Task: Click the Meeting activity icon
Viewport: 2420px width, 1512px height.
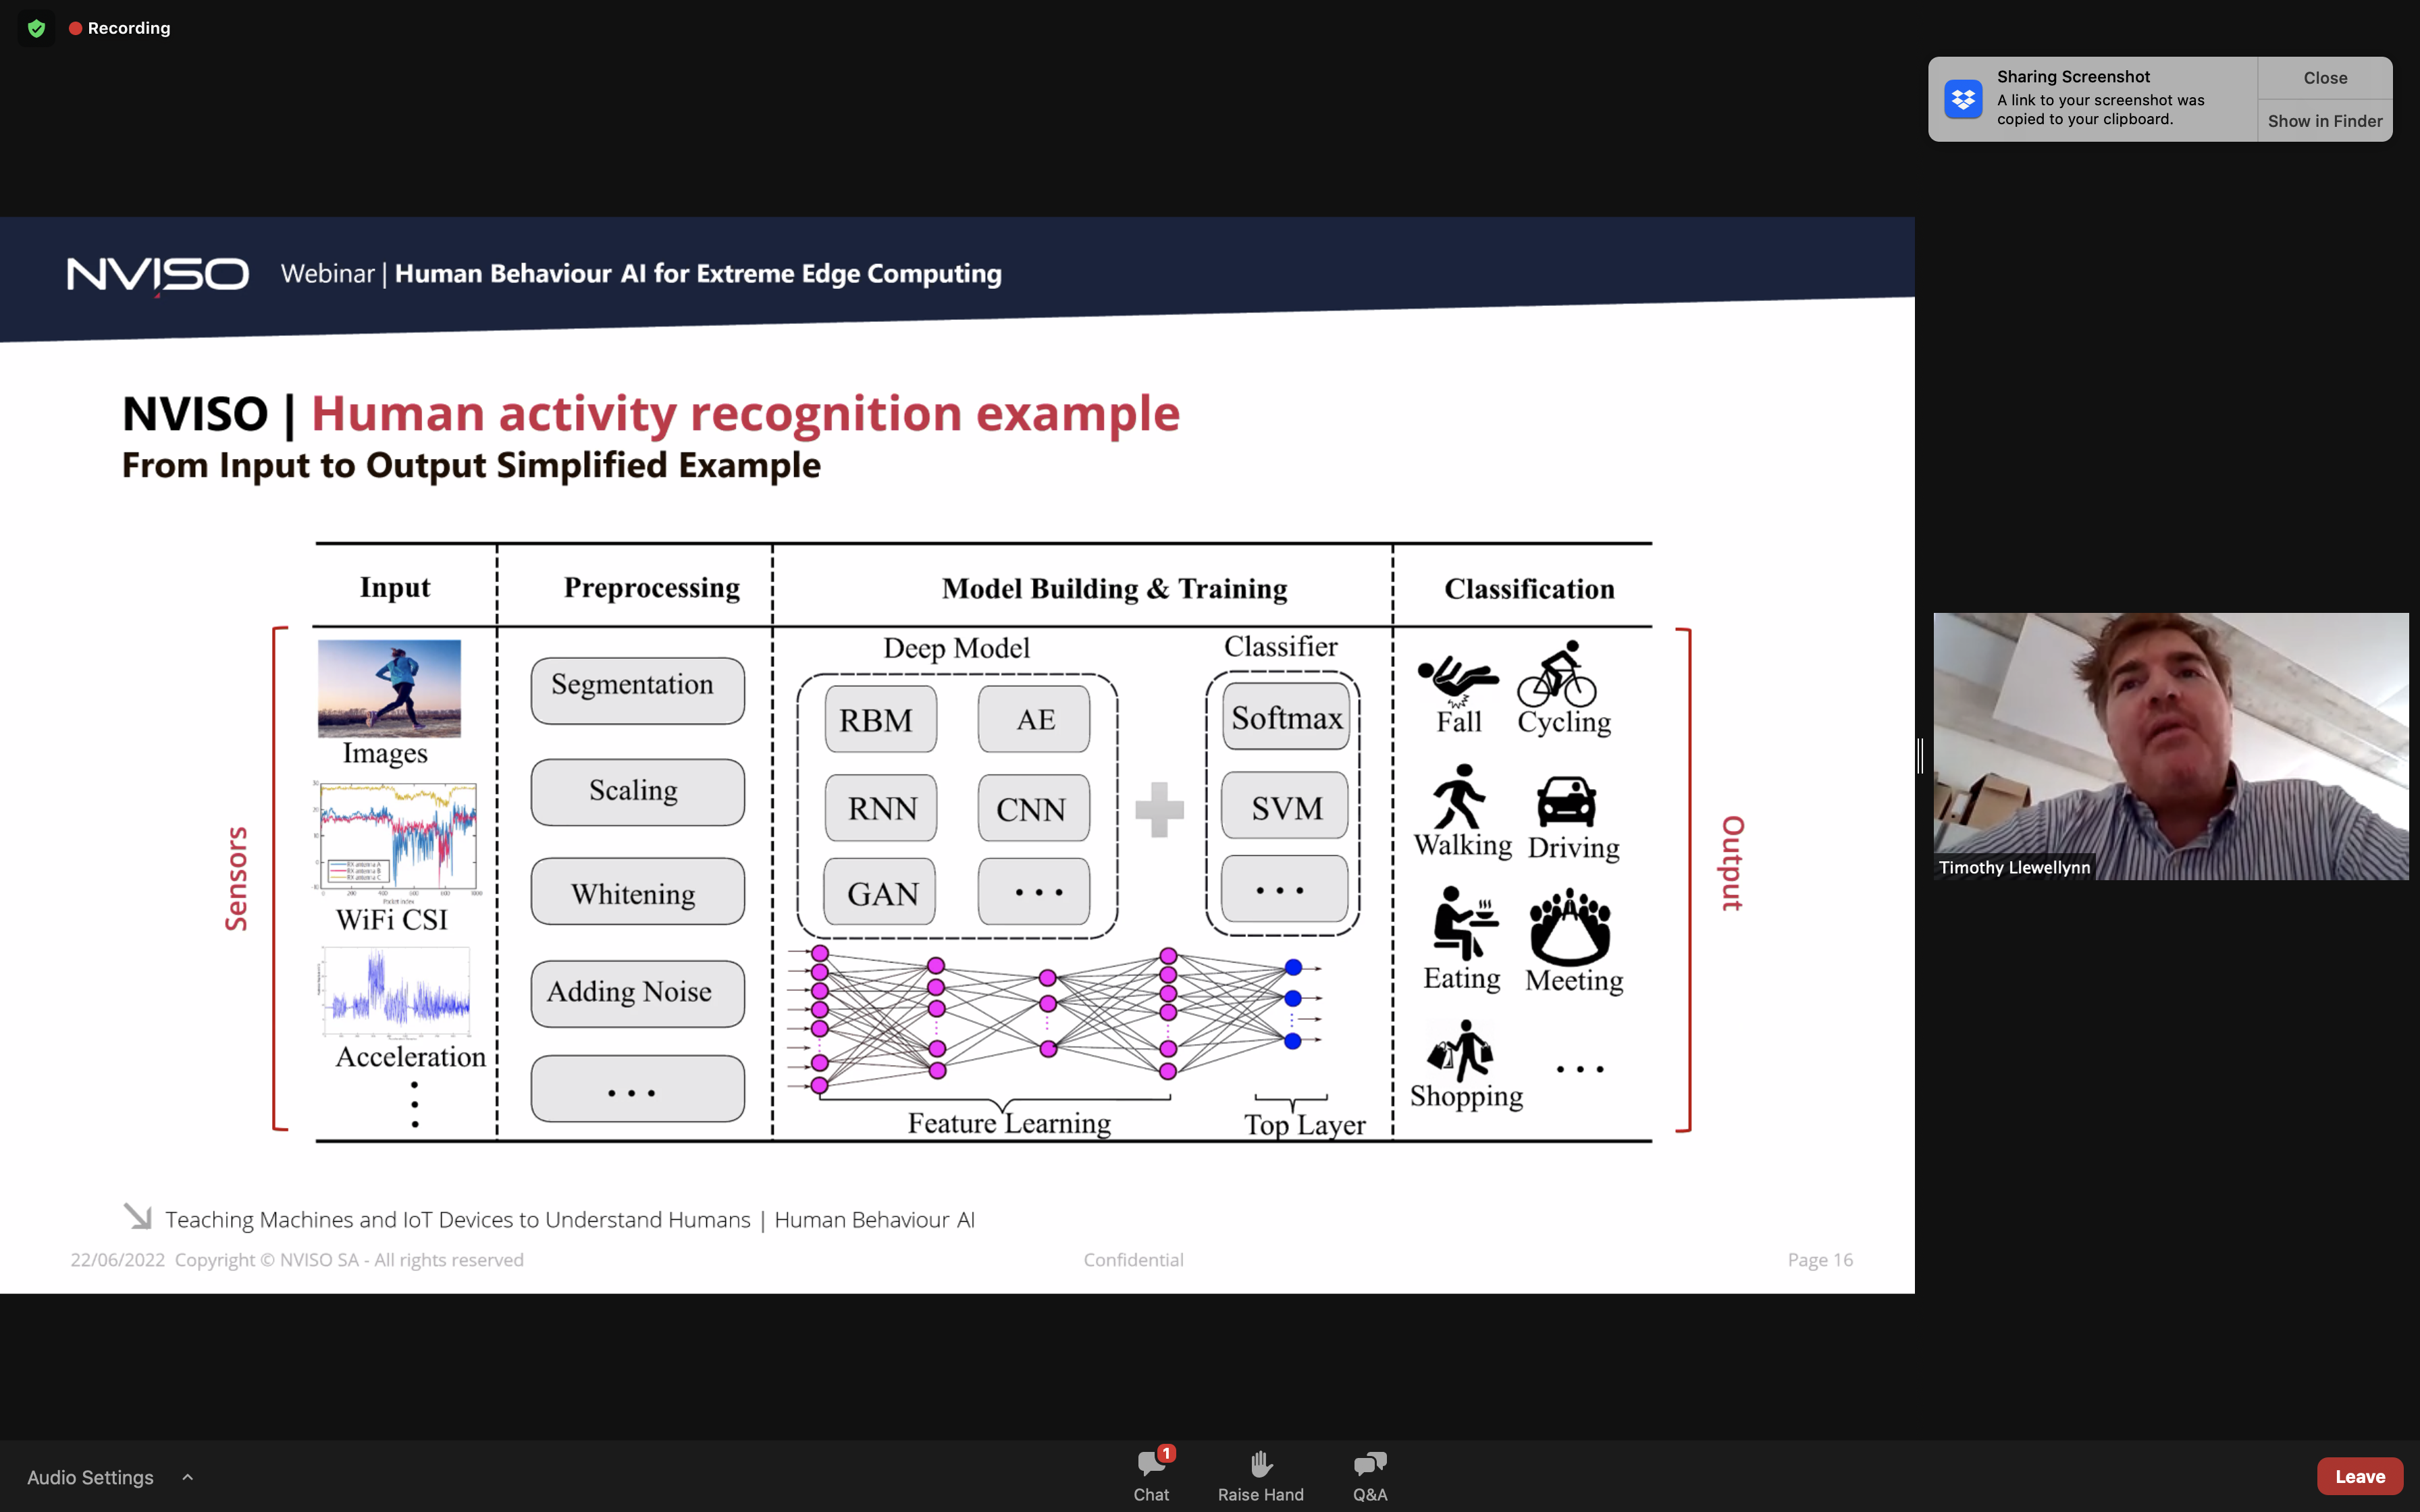Action: 1570,926
